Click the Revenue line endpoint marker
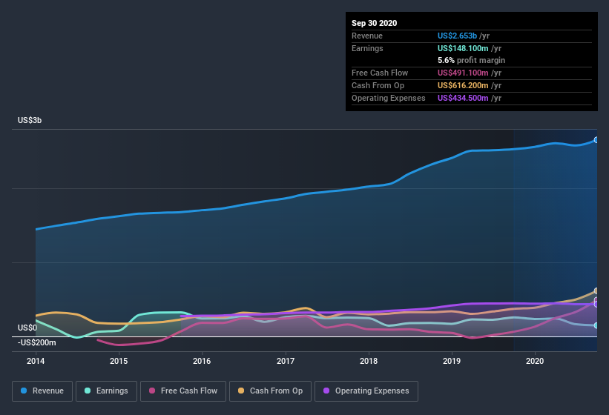 [596, 140]
